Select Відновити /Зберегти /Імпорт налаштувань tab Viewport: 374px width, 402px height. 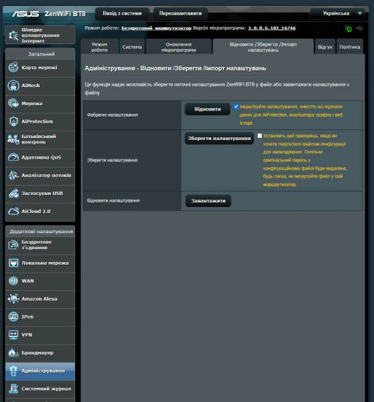click(263, 47)
